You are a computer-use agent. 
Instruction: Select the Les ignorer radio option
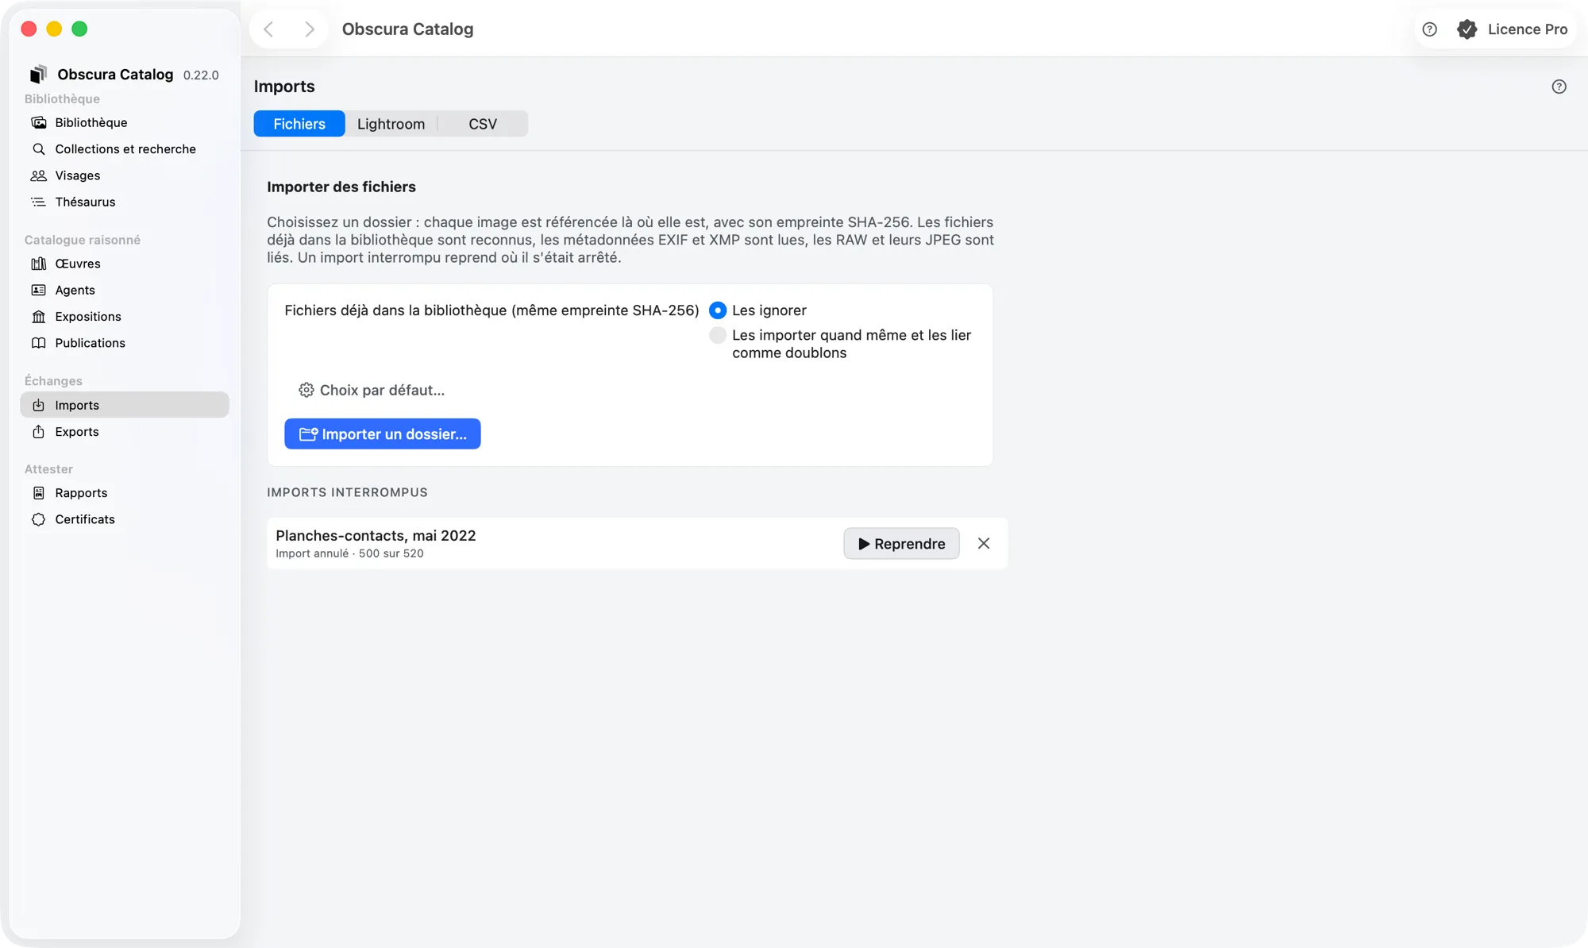(x=718, y=310)
